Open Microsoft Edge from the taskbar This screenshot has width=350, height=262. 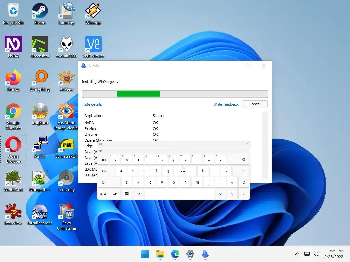pos(175,254)
